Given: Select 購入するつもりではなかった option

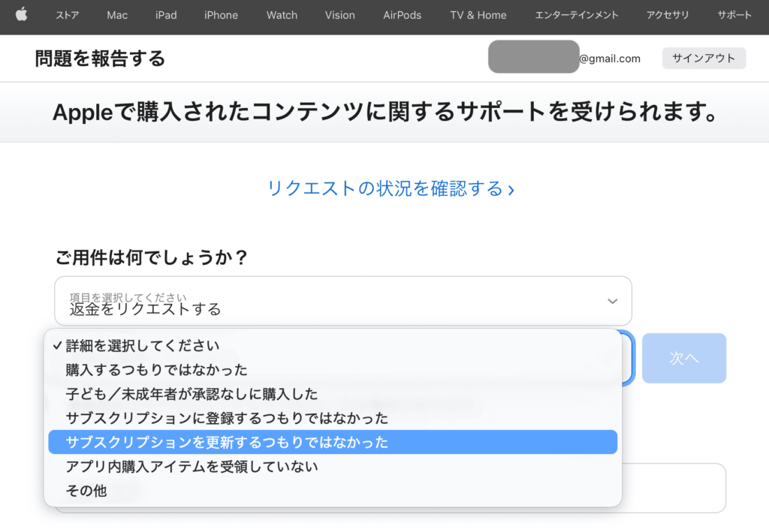Looking at the screenshot, I should coord(333,370).
